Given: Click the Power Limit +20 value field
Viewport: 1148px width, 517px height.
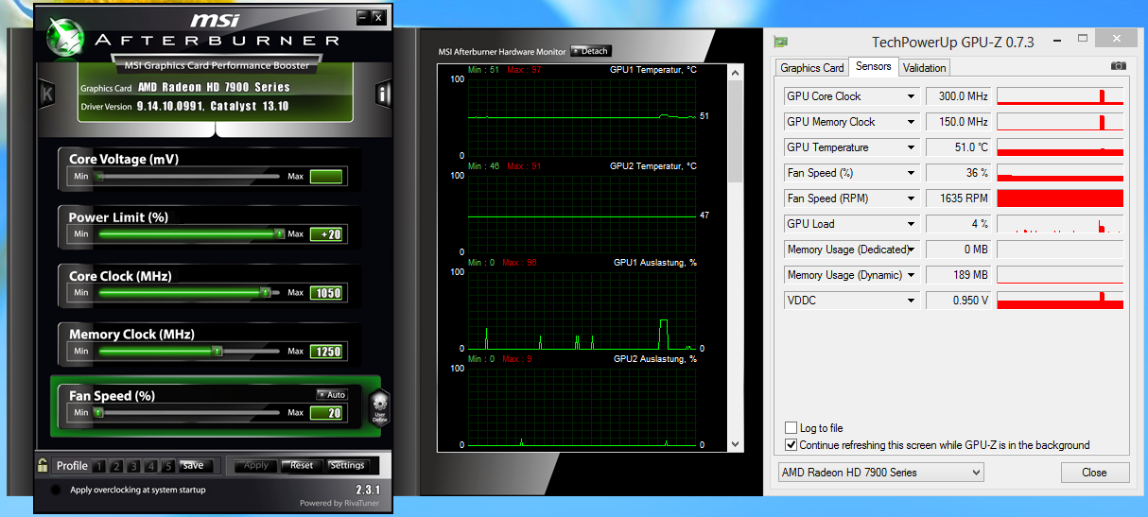Looking at the screenshot, I should [326, 234].
